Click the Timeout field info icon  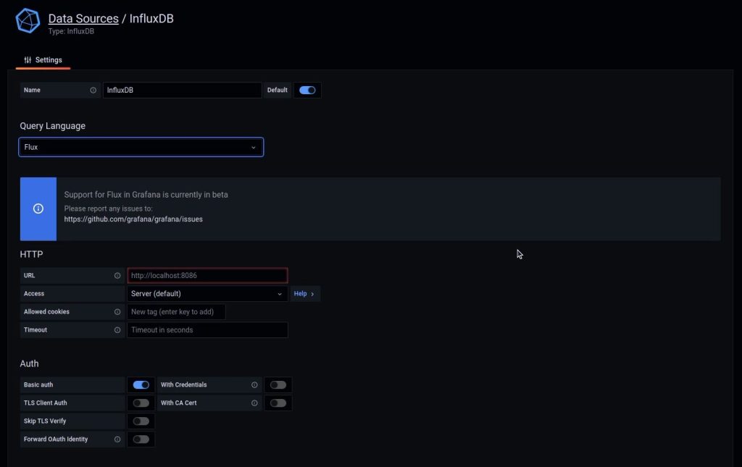click(x=117, y=330)
